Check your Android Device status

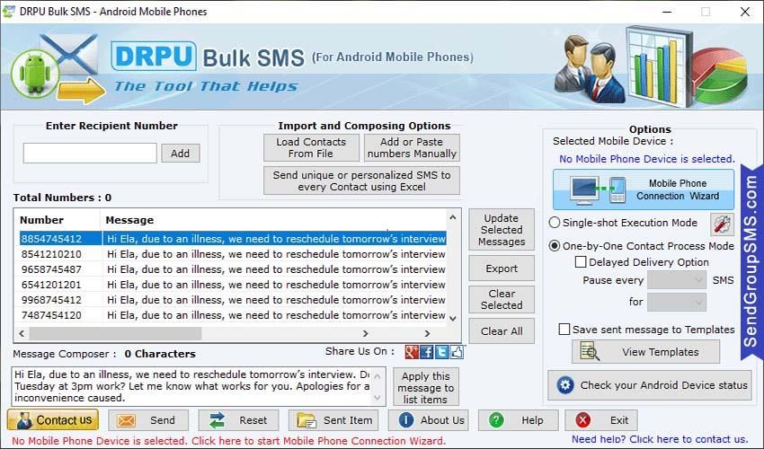tap(650, 385)
